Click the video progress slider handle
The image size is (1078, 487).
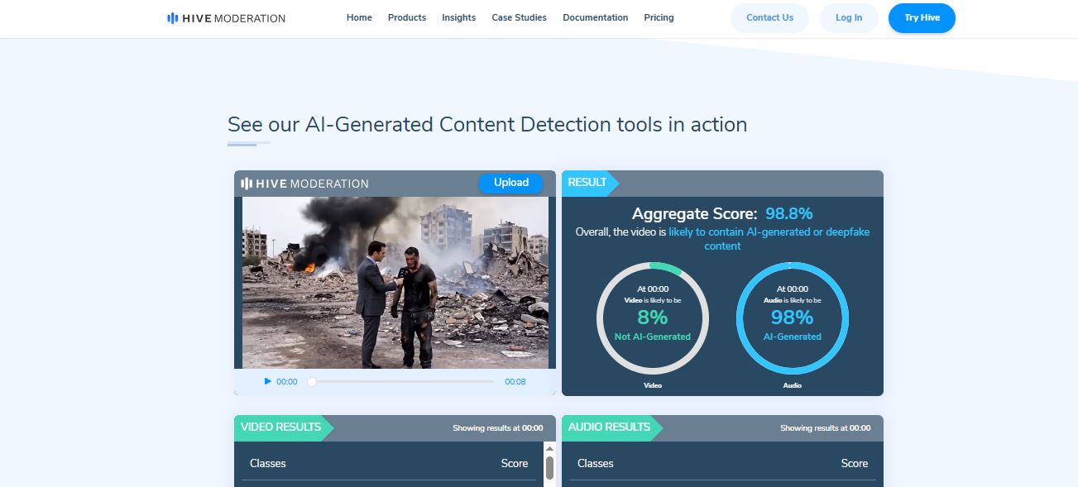(312, 382)
